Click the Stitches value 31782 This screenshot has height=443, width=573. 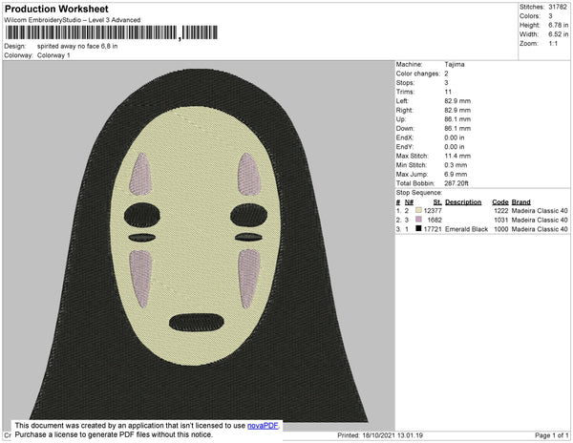coord(558,7)
